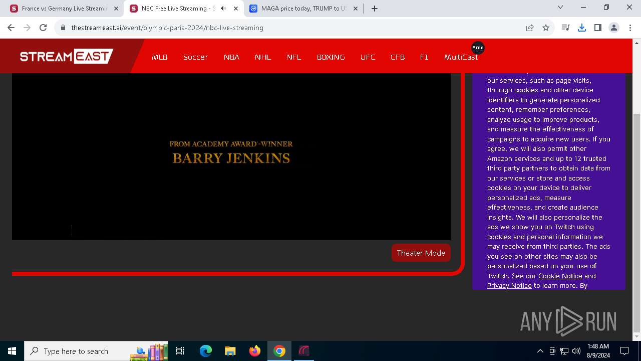Open the taskbar clock showing 1:48 AM
The height and width of the screenshot is (361, 641).
click(x=598, y=351)
